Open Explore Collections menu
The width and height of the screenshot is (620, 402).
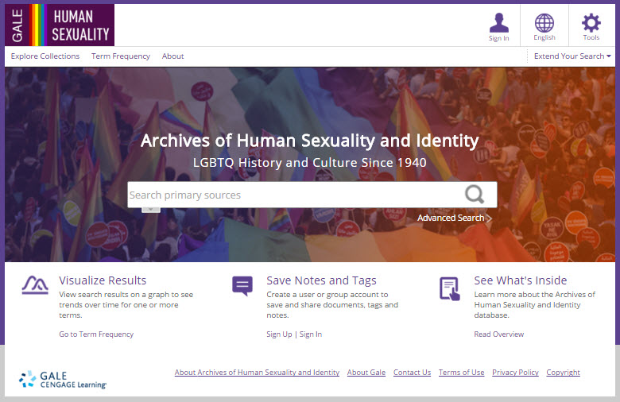[x=45, y=56]
